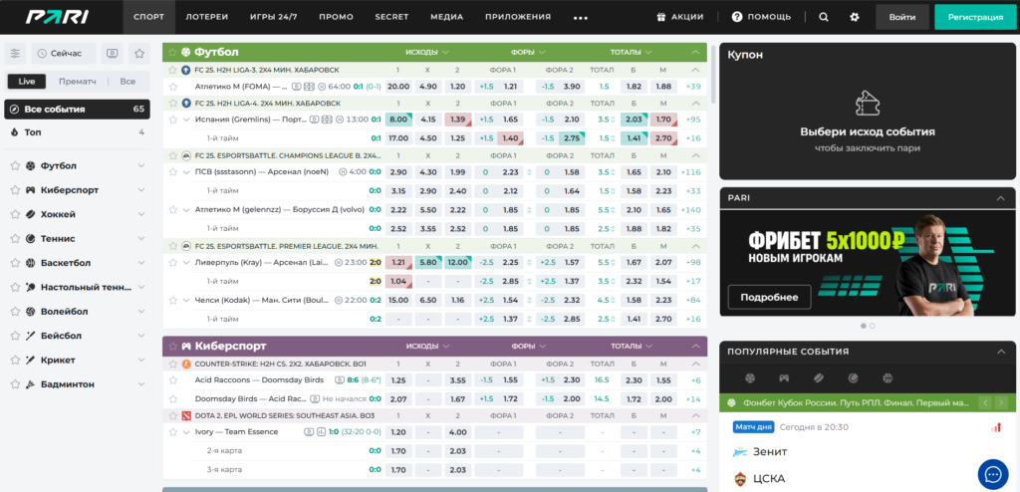This screenshot has width=1020, height=492.
Task: Open +116 more markets for ПСВ match
Action: pyautogui.click(x=690, y=172)
